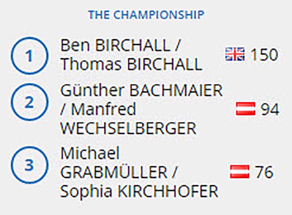Open Günther BACHMAIER name link

(142, 91)
